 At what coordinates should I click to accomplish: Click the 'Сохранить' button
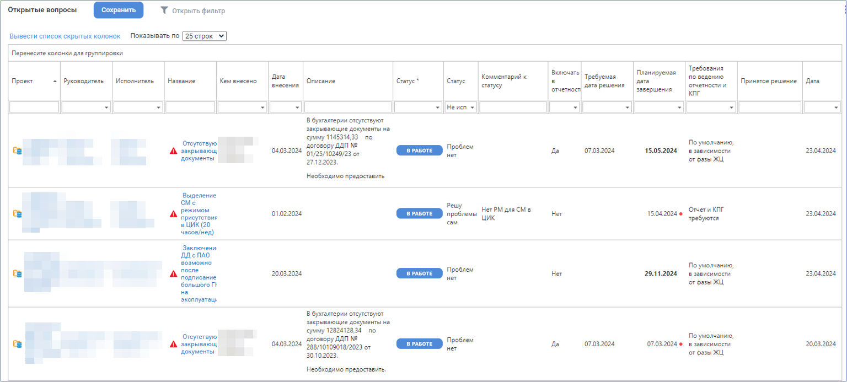pyautogui.click(x=119, y=10)
